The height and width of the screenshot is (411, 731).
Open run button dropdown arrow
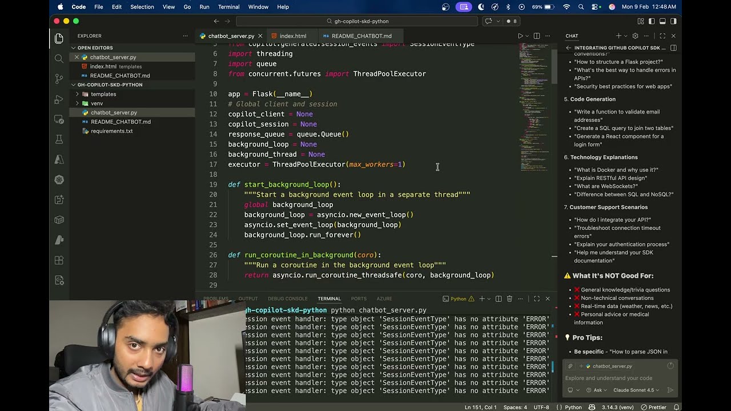(527, 36)
